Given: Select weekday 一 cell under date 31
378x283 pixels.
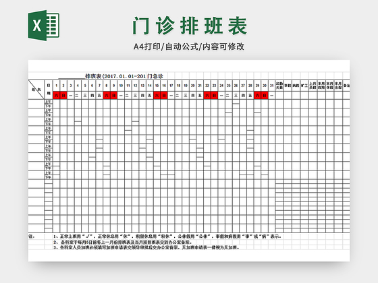Looking at the screenshot, I should click(271, 95).
